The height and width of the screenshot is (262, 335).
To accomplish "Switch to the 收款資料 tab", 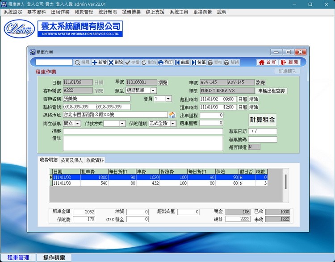I will pyautogui.click(x=95, y=160).
